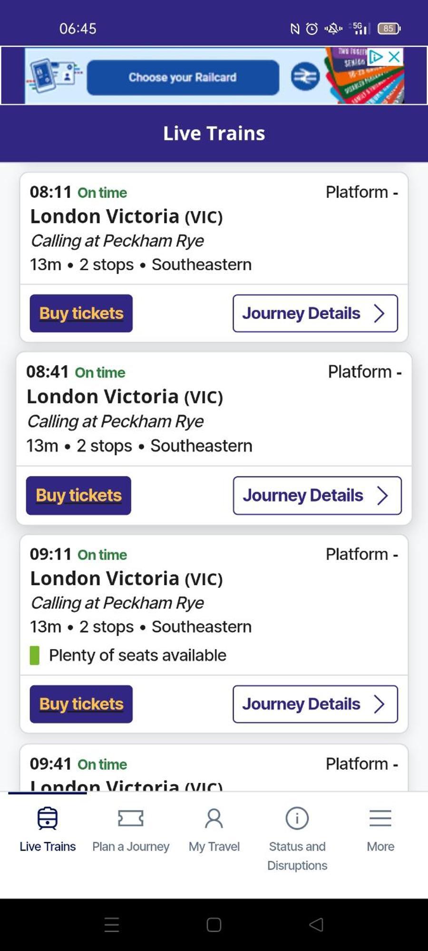Screen dimensions: 428x951
Task: Buy tickets for the 08:41 train
Action: tap(78, 495)
